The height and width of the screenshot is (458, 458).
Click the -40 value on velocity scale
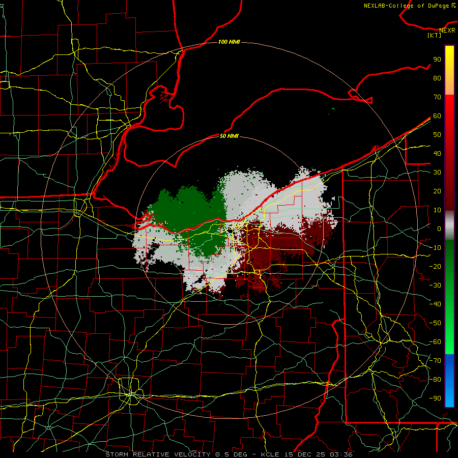point(435,304)
